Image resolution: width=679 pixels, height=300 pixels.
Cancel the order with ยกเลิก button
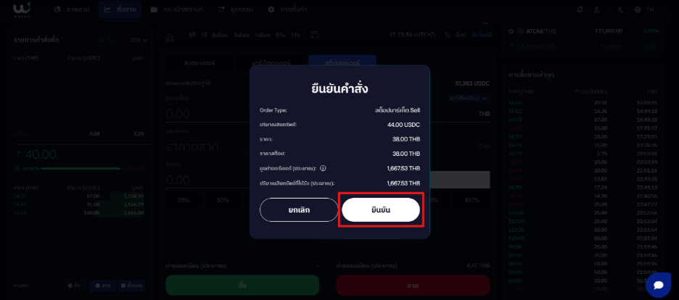point(299,210)
